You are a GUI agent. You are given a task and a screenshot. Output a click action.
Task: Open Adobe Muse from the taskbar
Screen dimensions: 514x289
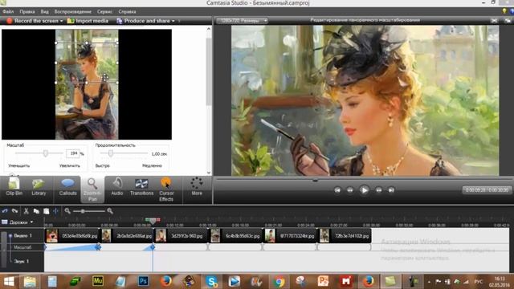98,281
